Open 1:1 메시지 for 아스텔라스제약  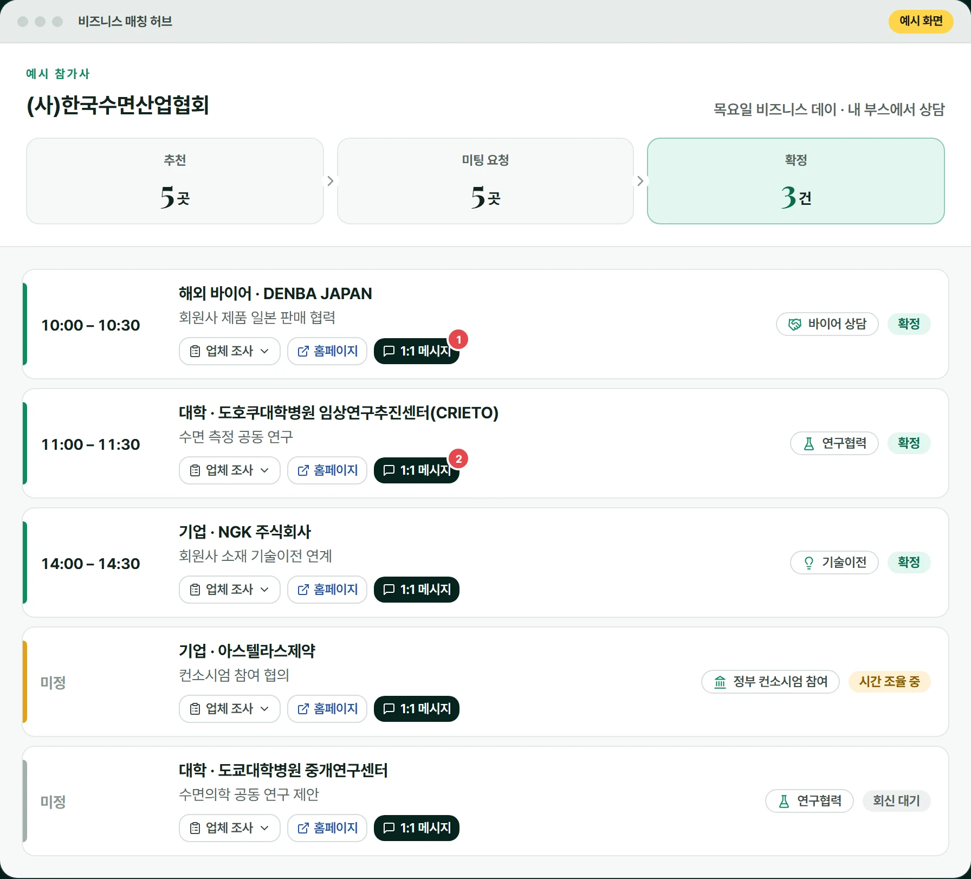416,709
